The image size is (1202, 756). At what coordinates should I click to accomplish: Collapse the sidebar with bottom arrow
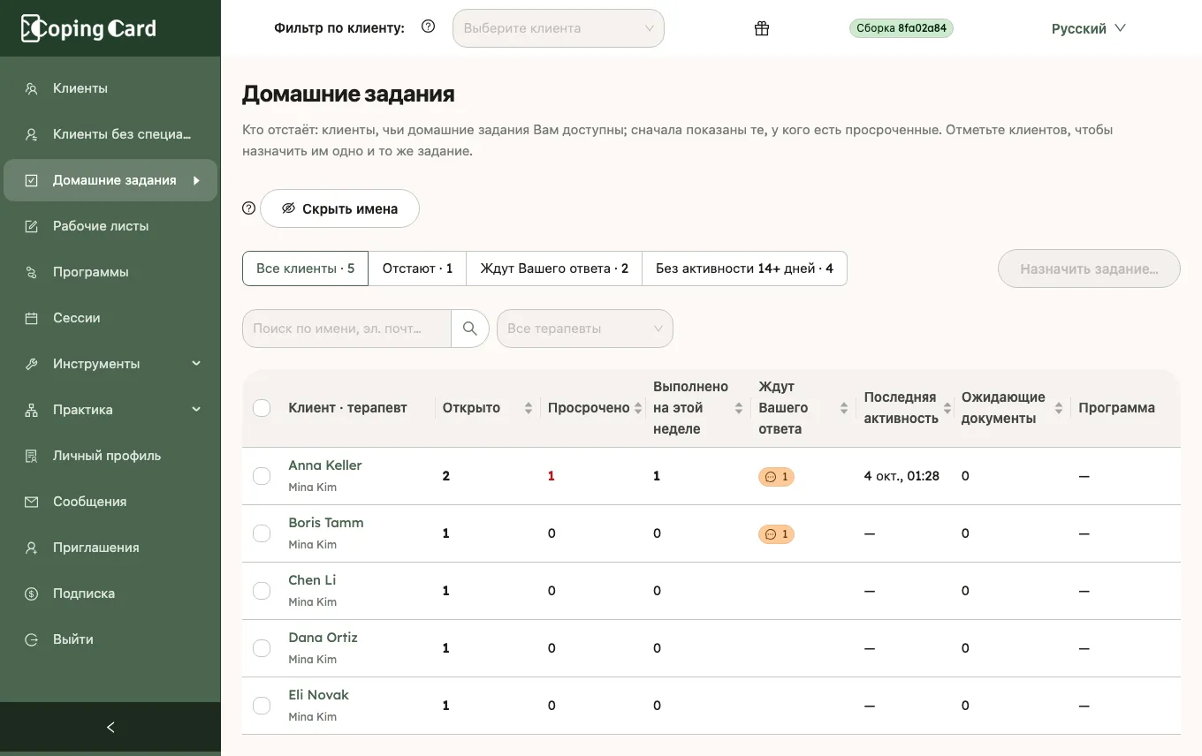pyautogui.click(x=110, y=728)
